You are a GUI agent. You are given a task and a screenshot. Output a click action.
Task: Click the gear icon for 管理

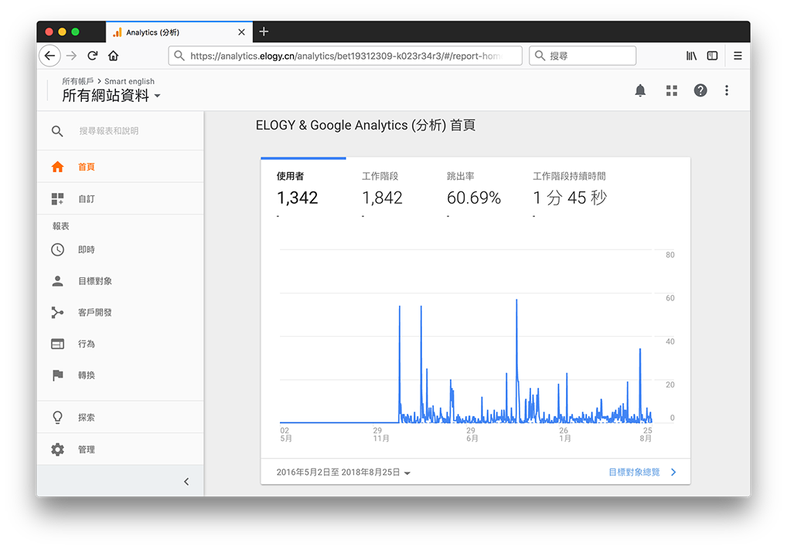pos(58,449)
